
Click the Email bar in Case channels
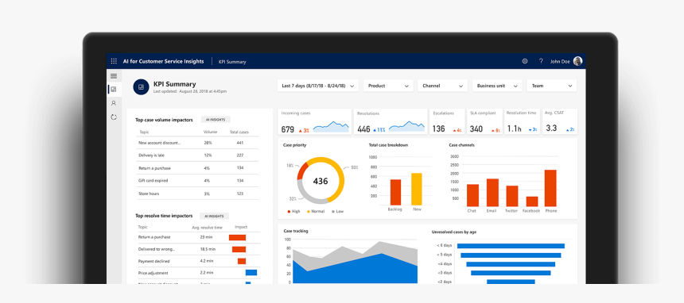point(492,193)
